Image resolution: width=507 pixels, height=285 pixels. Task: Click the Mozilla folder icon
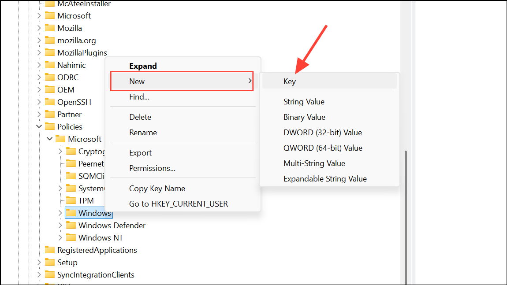pyautogui.click(x=50, y=28)
